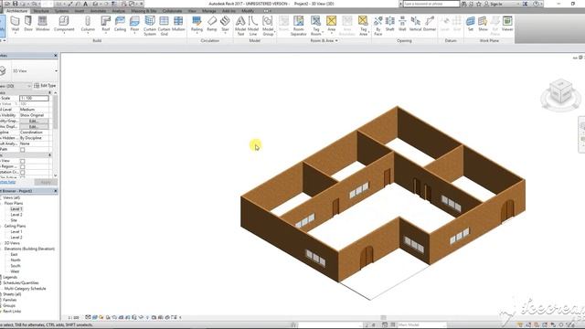Open the Model Group tool

point(268,26)
